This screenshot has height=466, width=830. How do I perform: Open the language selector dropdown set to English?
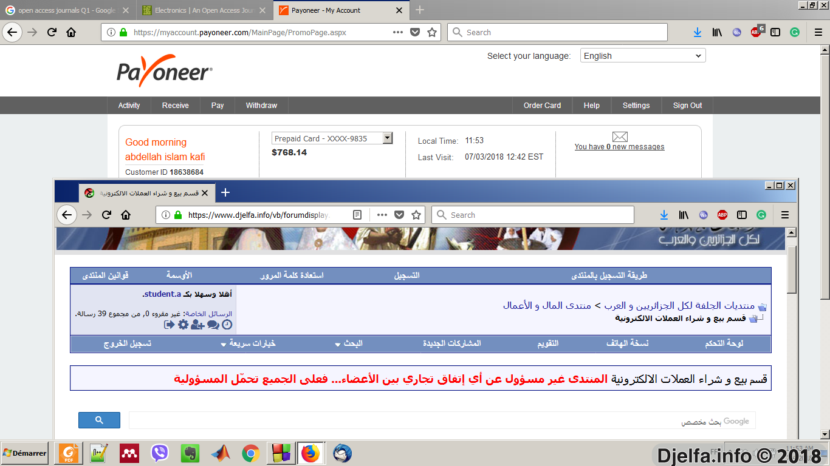[643, 56]
